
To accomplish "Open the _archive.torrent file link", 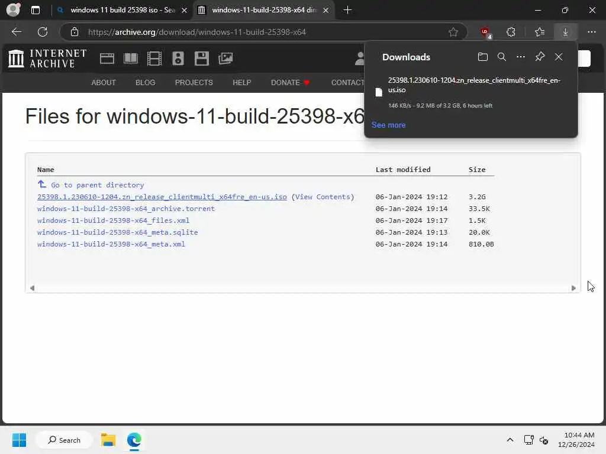I will (126, 209).
